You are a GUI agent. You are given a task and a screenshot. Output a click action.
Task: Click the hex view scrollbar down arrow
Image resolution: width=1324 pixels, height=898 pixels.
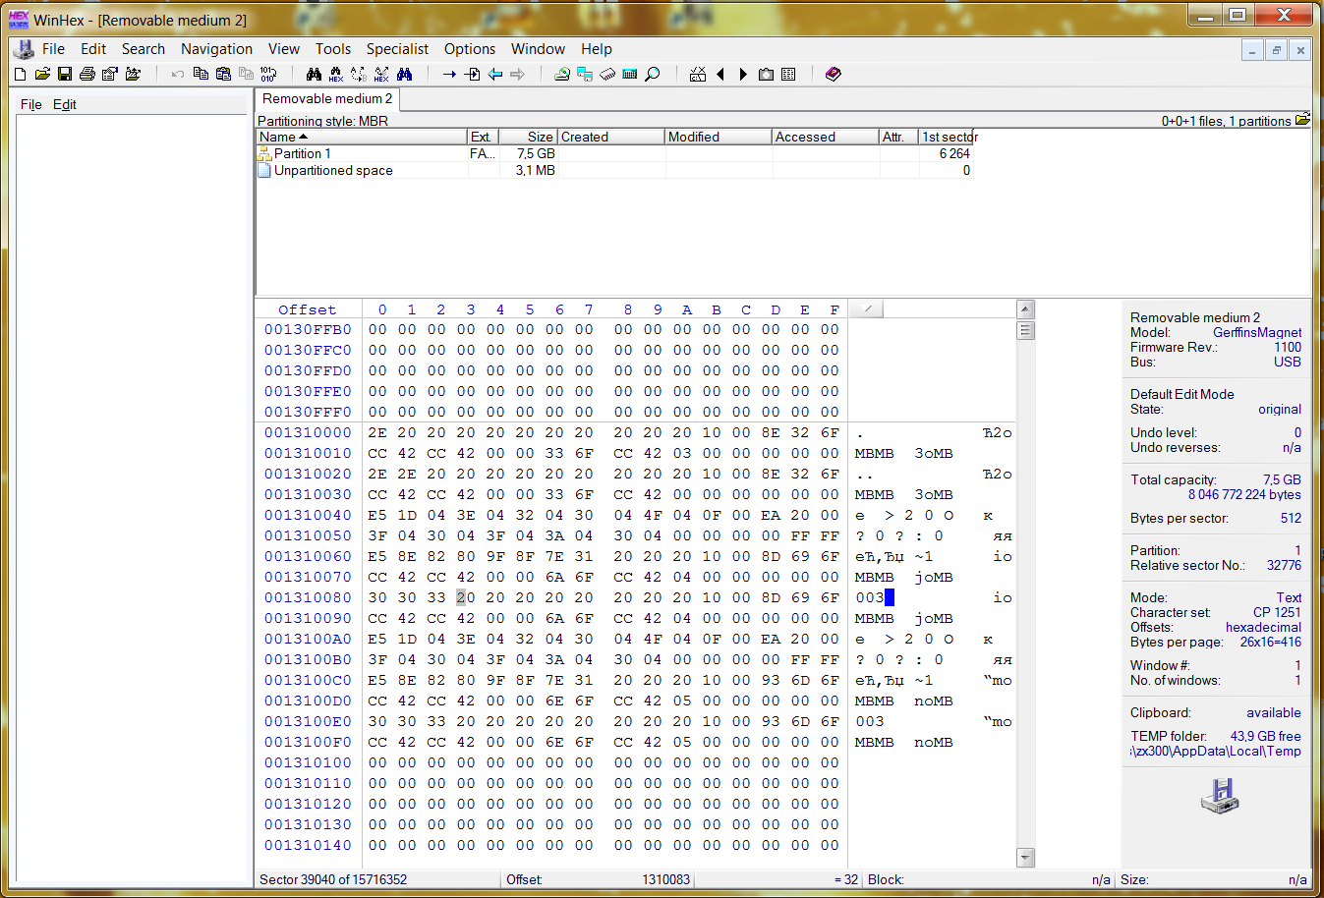click(1025, 858)
